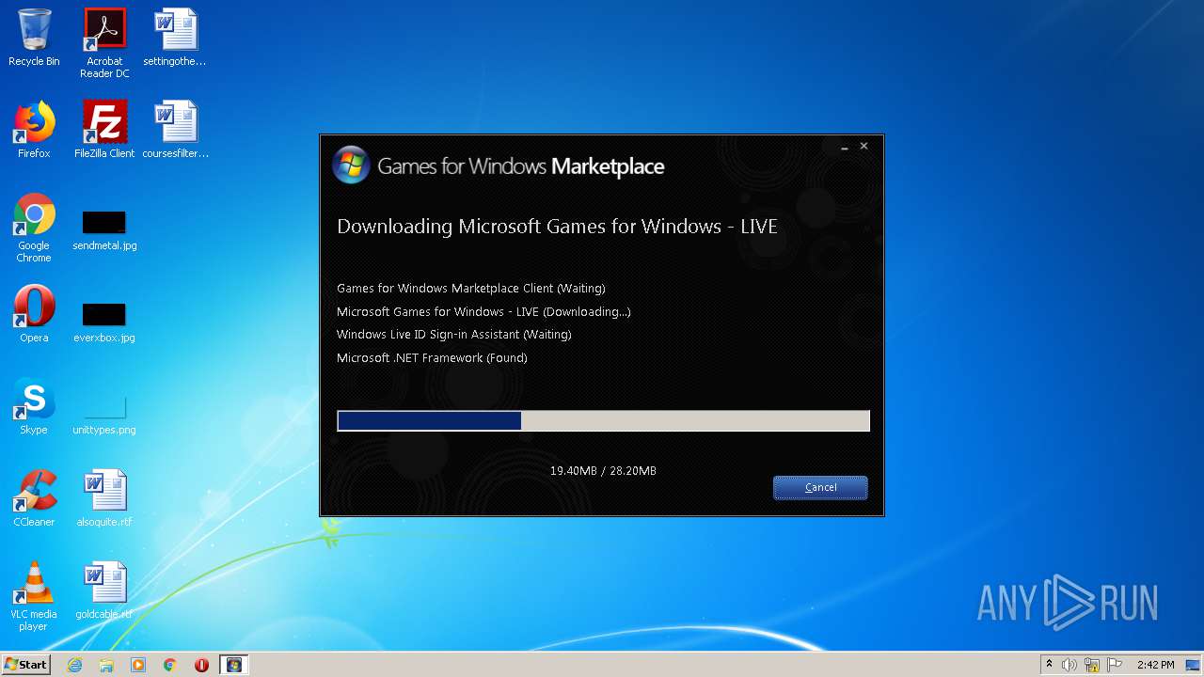
Task: Select the unittypes.png file
Action: coord(104,415)
